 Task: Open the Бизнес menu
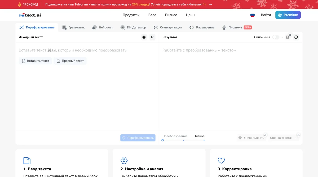(x=171, y=15)
